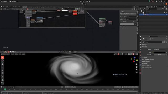Open the View Layer properties tab icon
The image size is (168, 94).
coord(140,47)
